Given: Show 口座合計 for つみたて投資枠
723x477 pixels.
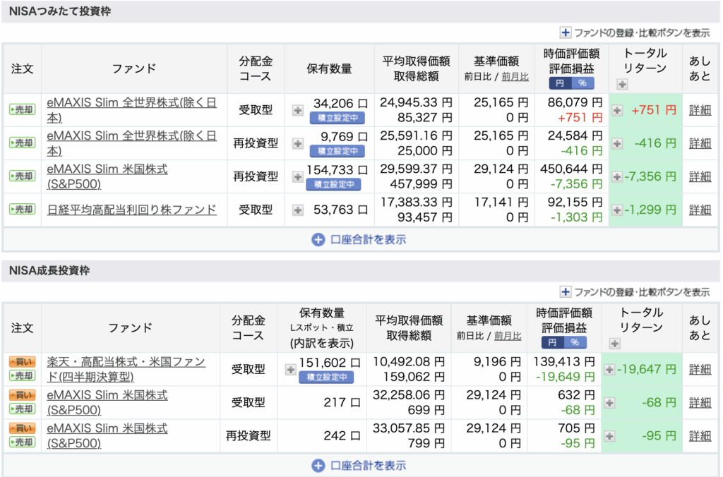Looking at the screenshot, I should click(x=359, y=240).
